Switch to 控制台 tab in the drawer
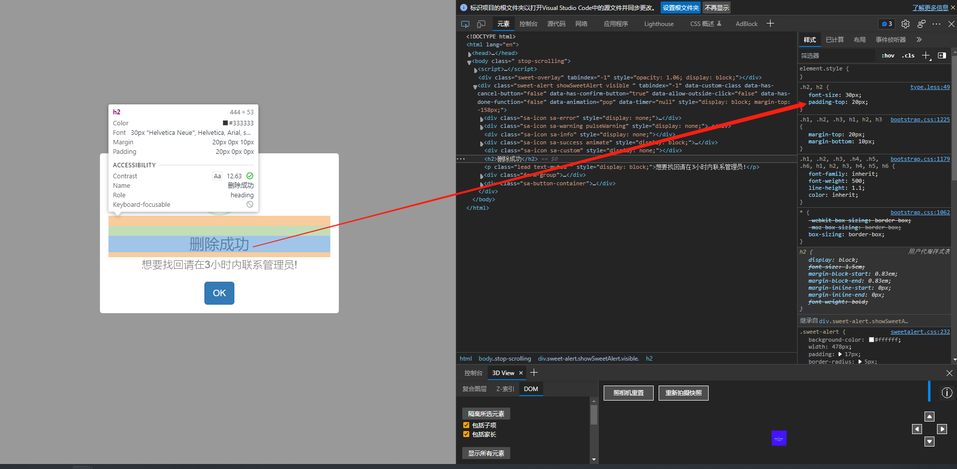957x469 pixels. pos(473,373)
